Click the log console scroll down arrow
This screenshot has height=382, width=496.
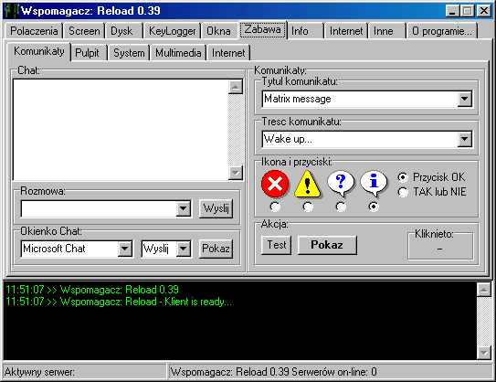pyautogui.click(x=484, y=352)
